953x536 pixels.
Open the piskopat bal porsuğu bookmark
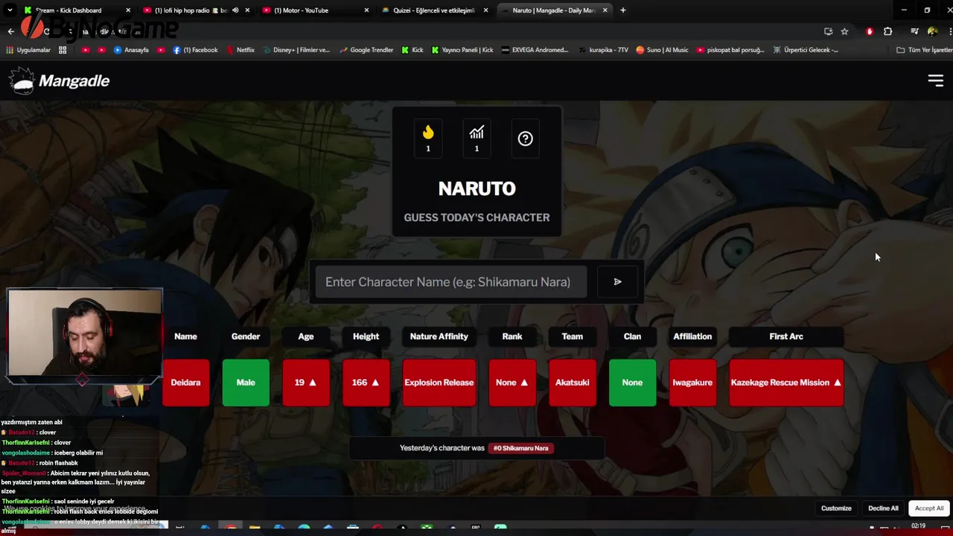(730, 50)
